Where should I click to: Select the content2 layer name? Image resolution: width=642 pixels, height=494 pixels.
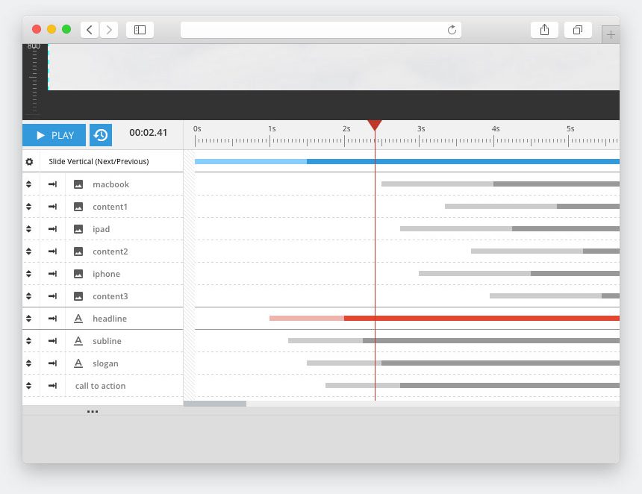tap(110, 251)
